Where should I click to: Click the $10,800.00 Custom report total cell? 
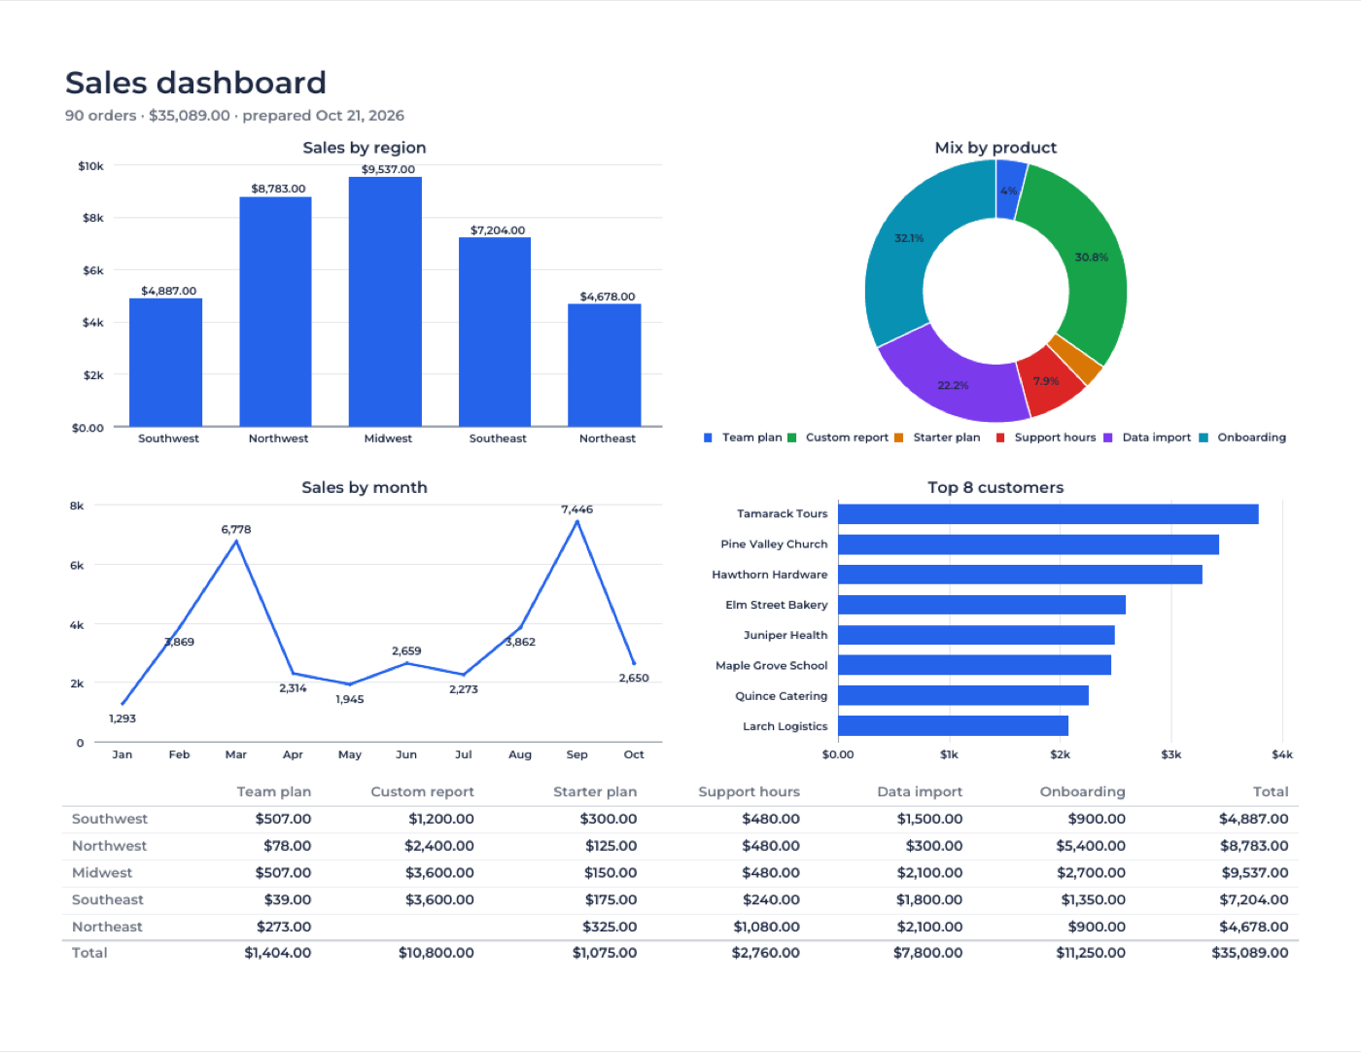(x=436, y=953)
